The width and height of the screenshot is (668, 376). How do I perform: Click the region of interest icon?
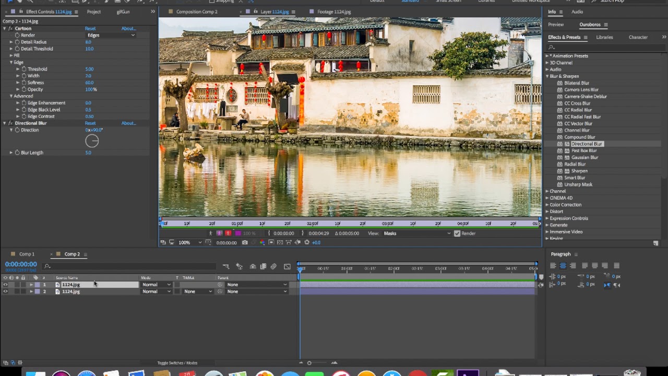tap(271, 242)
